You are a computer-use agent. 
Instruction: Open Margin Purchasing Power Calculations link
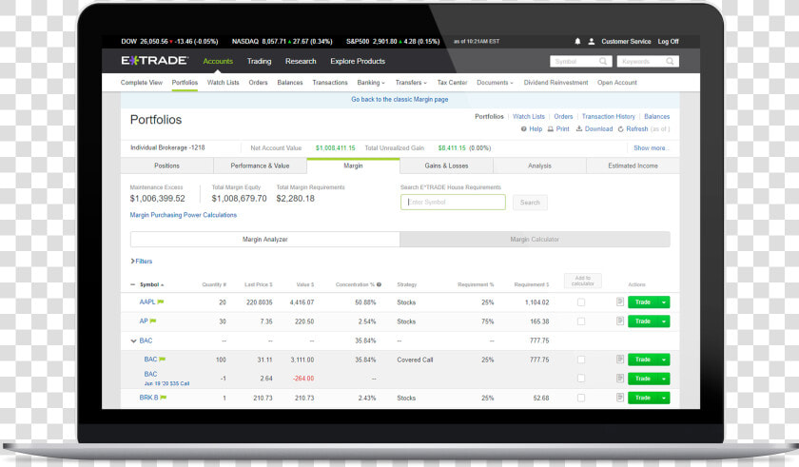point(183,215)
